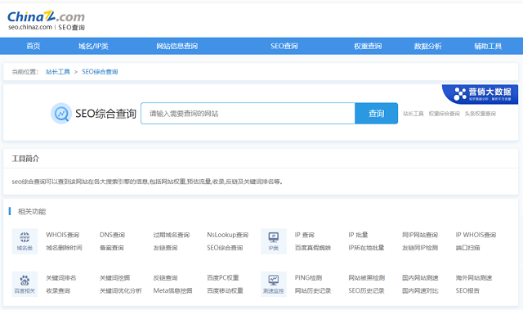The image size is (523, 310).
Task: Open SEO综合查询 in related tools
Action: pos(225,248)
